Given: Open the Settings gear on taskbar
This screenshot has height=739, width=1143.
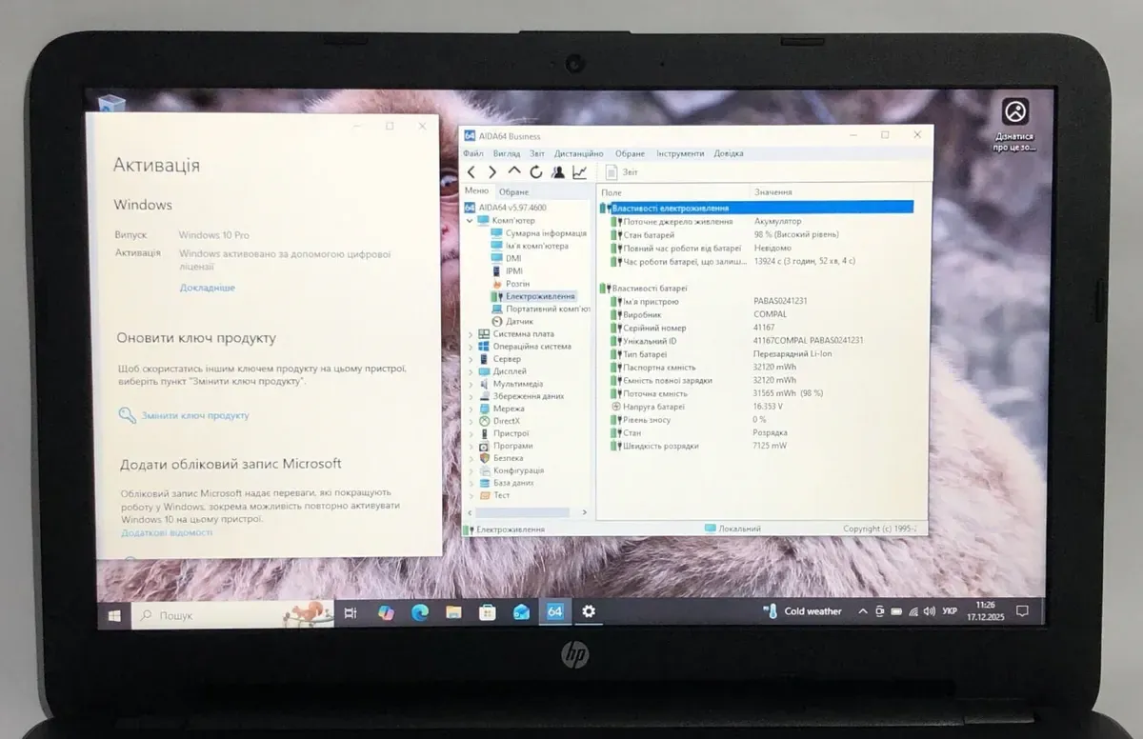Looking at the screenshot, I should [x=589, y=611].
